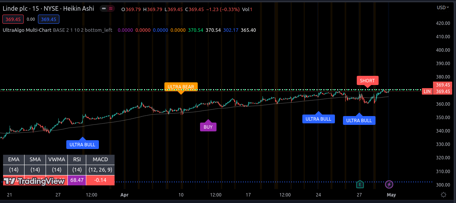Viewport: 456px width, 203px height.
Task: Click the ULTRA BULL label above EMA table
Action: (83, 144)
